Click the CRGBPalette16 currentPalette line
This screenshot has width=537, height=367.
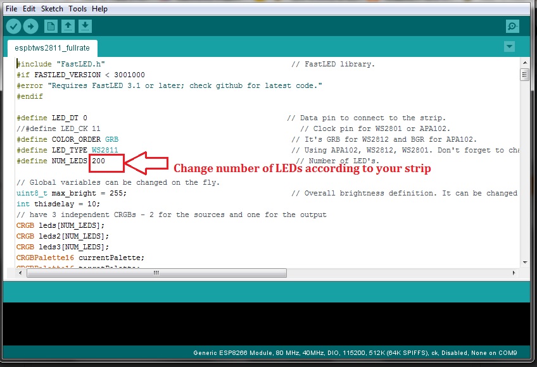click(80, 258)
